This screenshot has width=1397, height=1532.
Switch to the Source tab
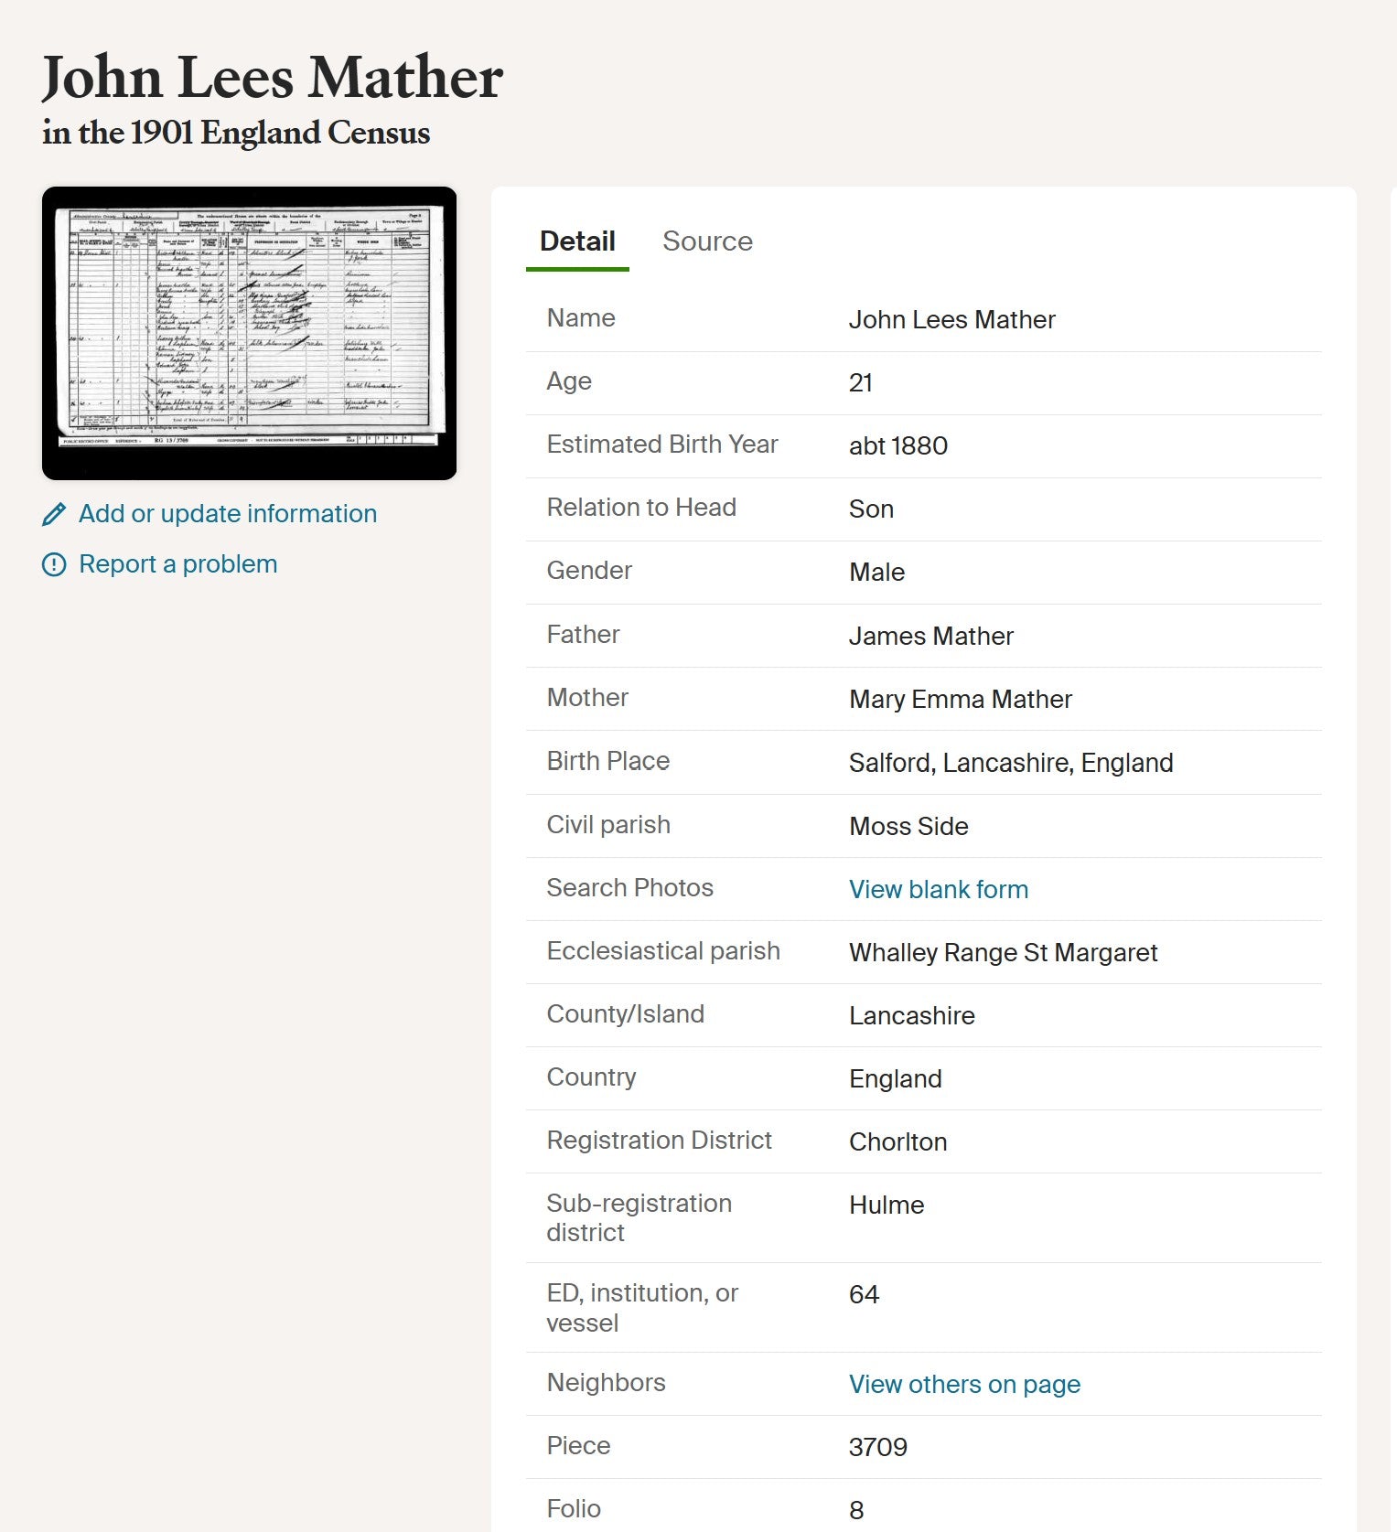707,241
